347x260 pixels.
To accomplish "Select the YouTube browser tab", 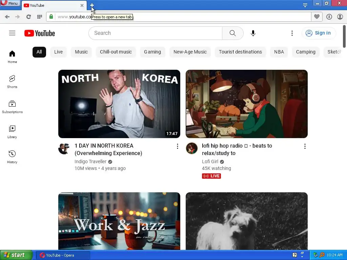I will pos(54,5).
